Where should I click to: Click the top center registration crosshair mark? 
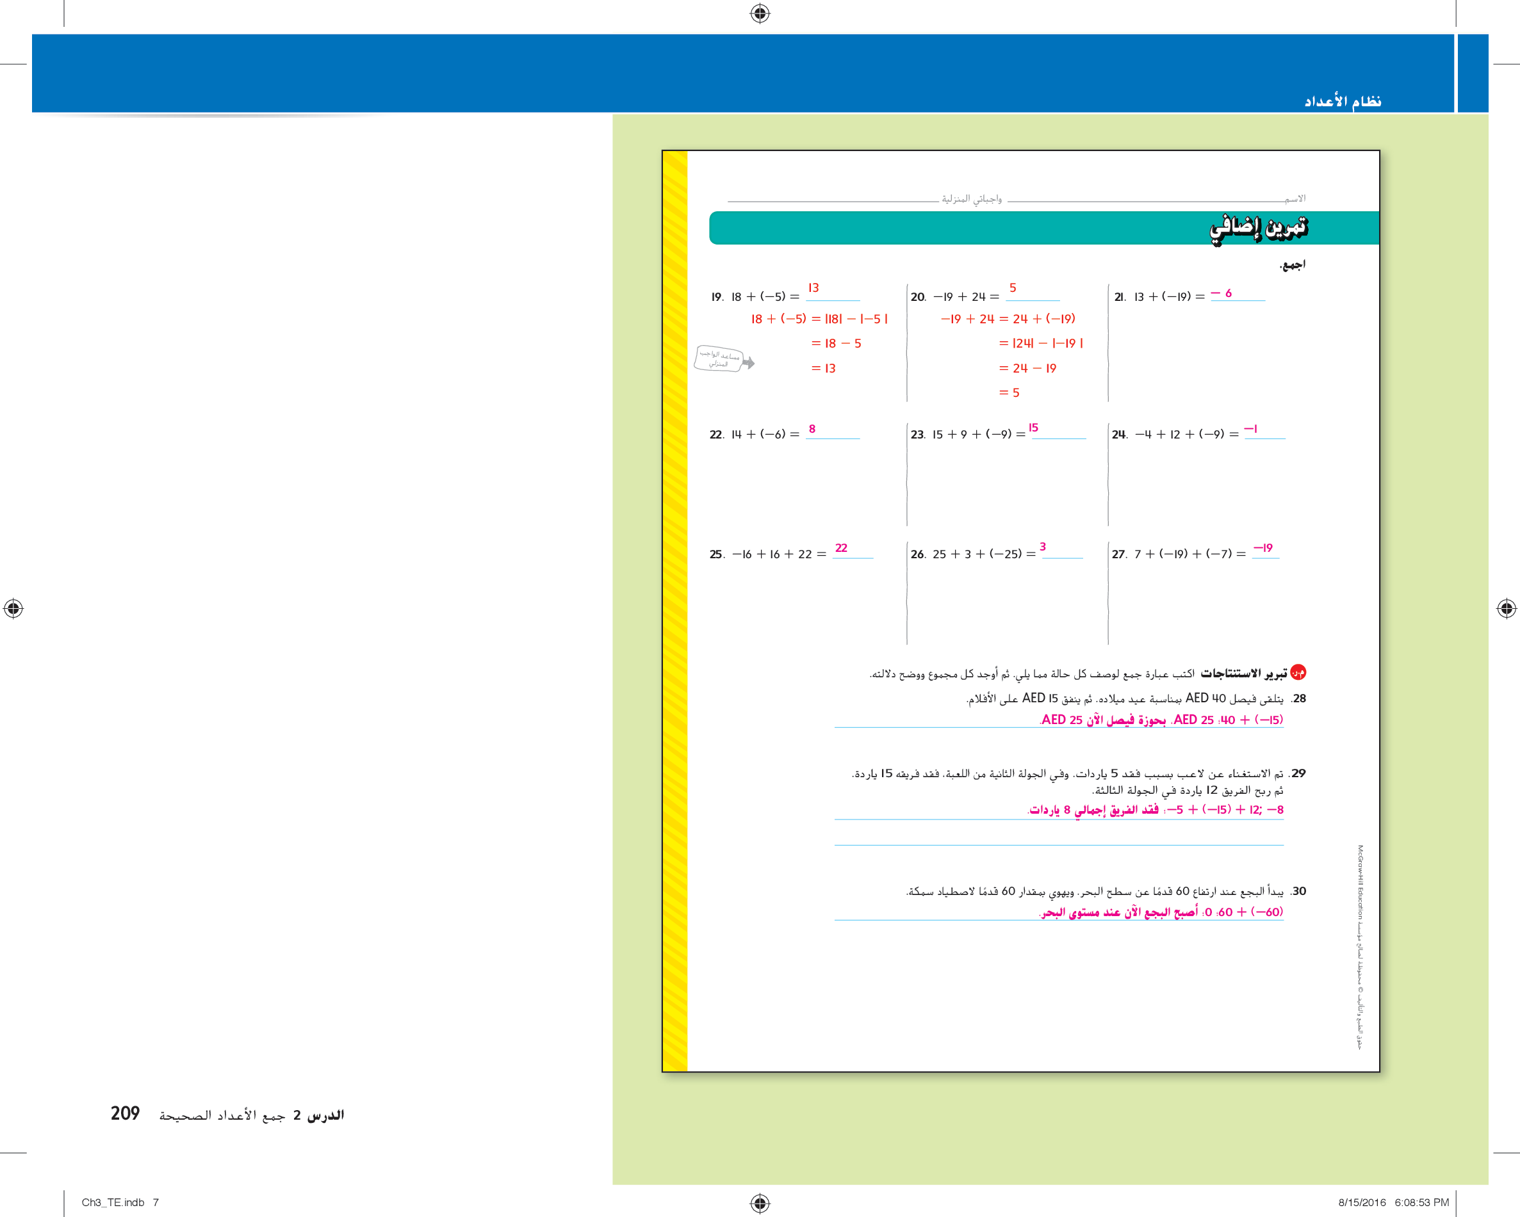pos(759,13)
